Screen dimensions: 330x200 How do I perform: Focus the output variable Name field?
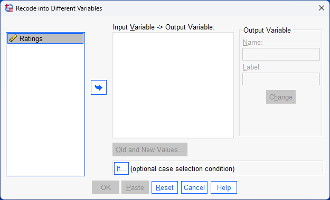tap(281, 54)
